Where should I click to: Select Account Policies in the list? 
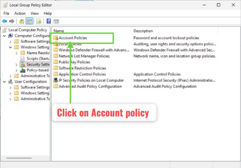[73, 38]
